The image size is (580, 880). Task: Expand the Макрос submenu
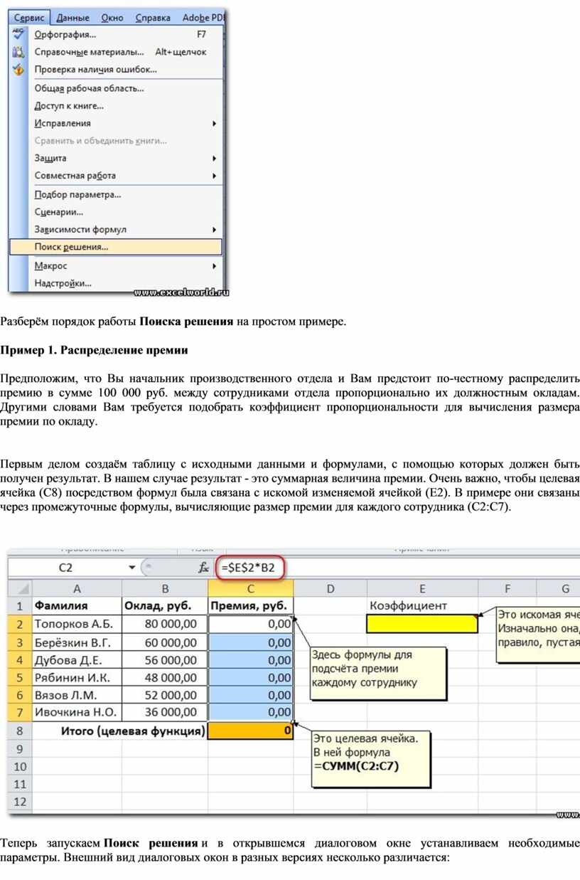(x=214, y=266)
